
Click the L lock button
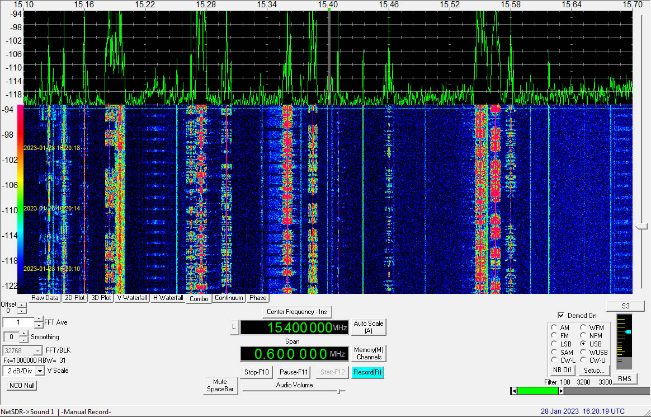pos(234,327)
